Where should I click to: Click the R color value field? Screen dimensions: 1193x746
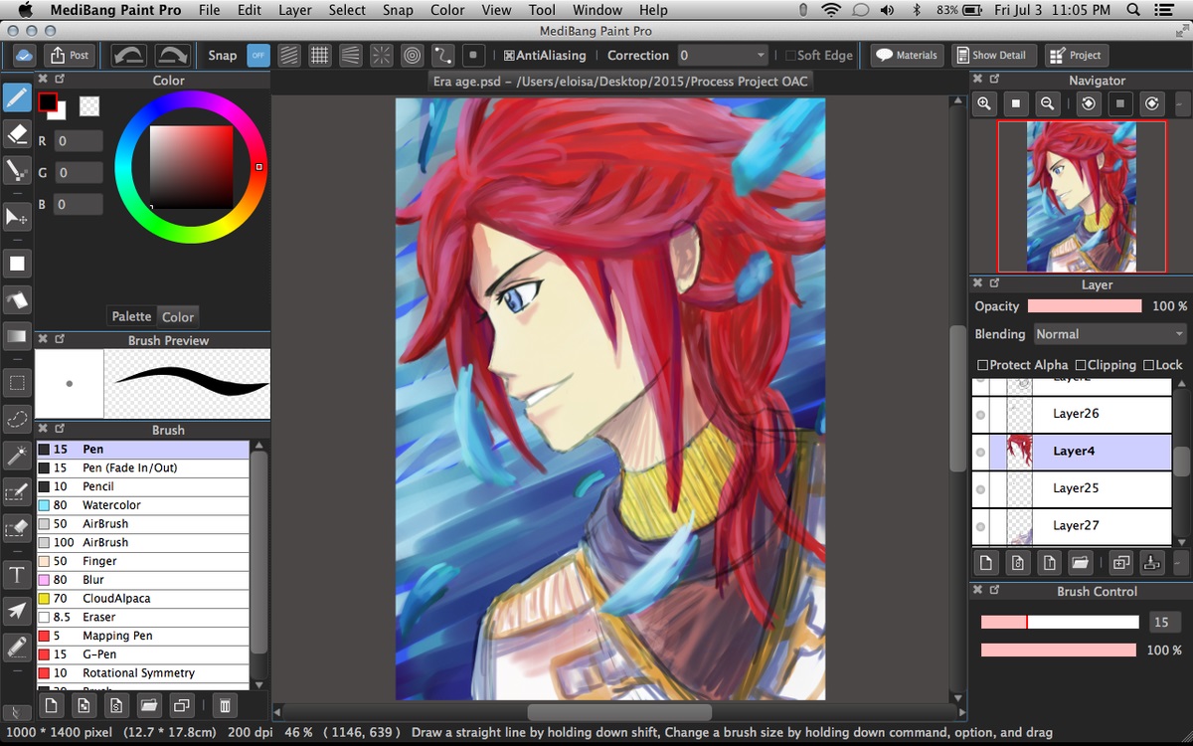(x=78, y=141)
